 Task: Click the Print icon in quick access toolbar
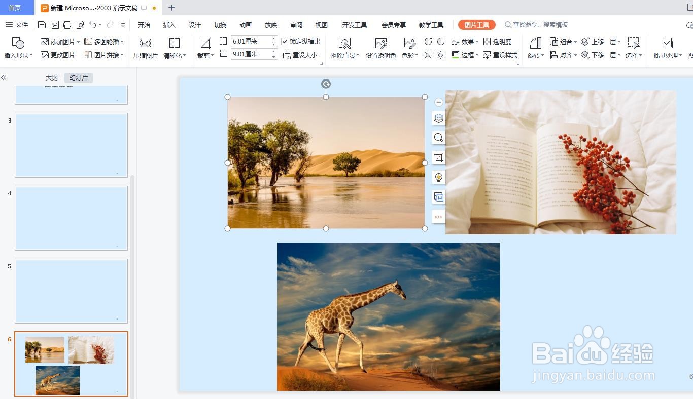point(67,25)
